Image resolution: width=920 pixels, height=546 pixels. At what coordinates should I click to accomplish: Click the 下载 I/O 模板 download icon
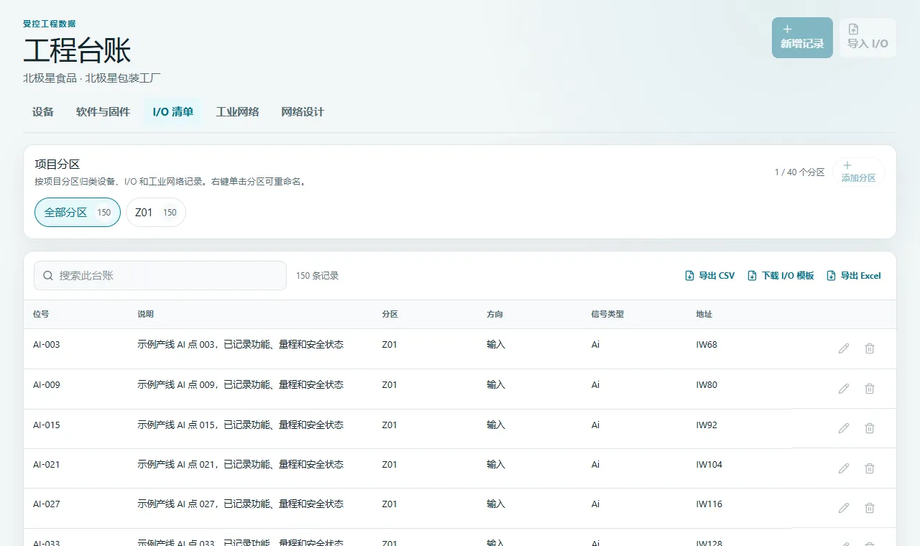(x=753, y=276)
